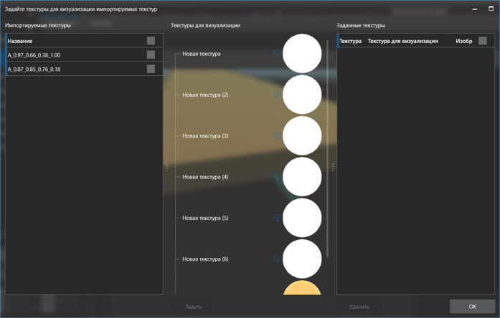
Task: Click the blue icon next to Новая текстура (3)
Action: pos(277,135)
